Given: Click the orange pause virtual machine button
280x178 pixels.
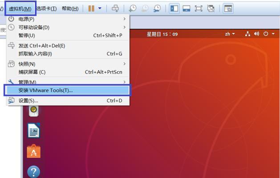Looking at the screenshot, I should point(91,8).
